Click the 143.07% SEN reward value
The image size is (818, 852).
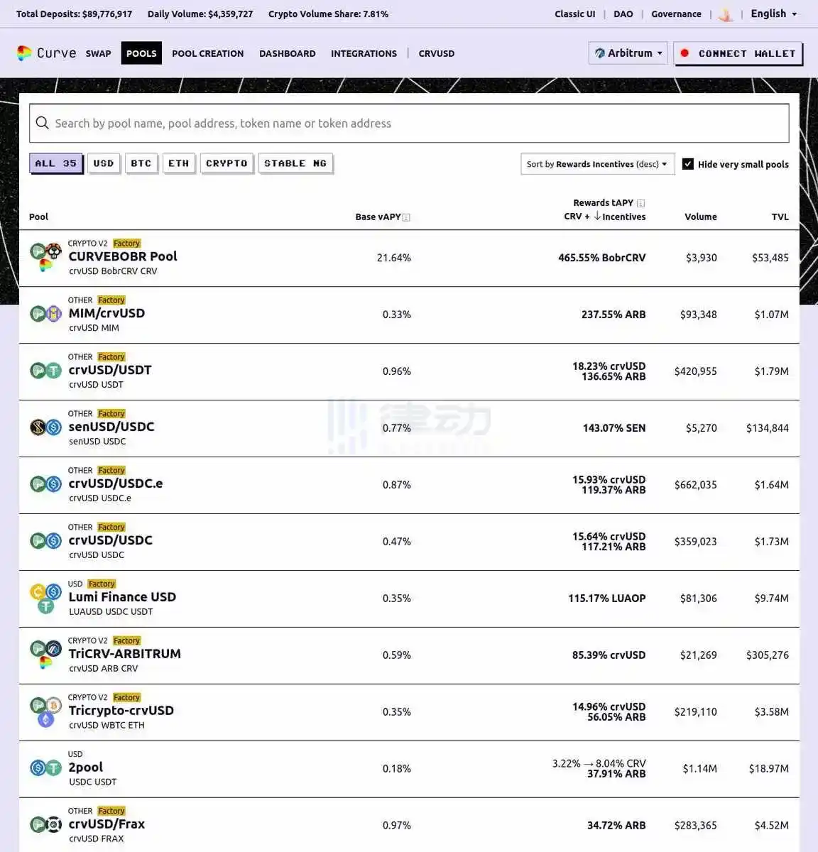click(x=614, y=428)
